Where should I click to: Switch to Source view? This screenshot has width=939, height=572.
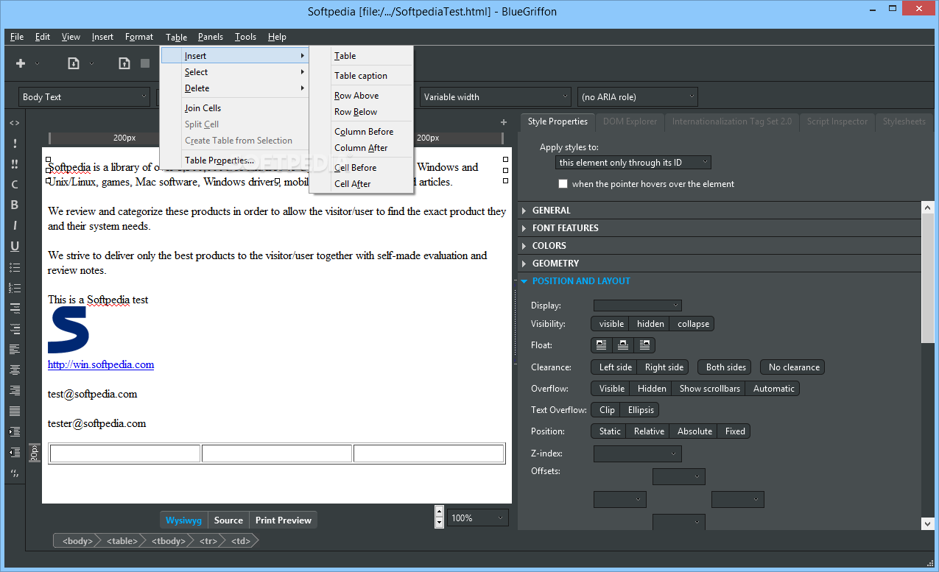pos(228,520)
